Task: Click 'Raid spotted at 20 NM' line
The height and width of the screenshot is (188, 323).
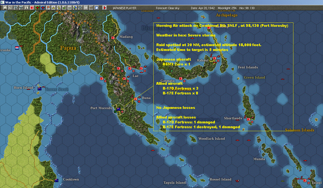Action: [x=209, y=45]
